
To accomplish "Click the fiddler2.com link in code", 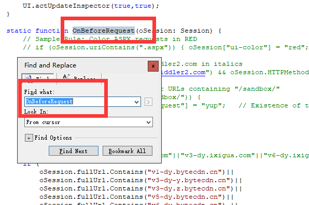I will (x=183, y=73).
